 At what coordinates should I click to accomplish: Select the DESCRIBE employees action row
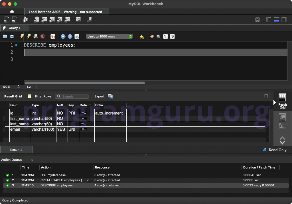click(x=146, y=185)
